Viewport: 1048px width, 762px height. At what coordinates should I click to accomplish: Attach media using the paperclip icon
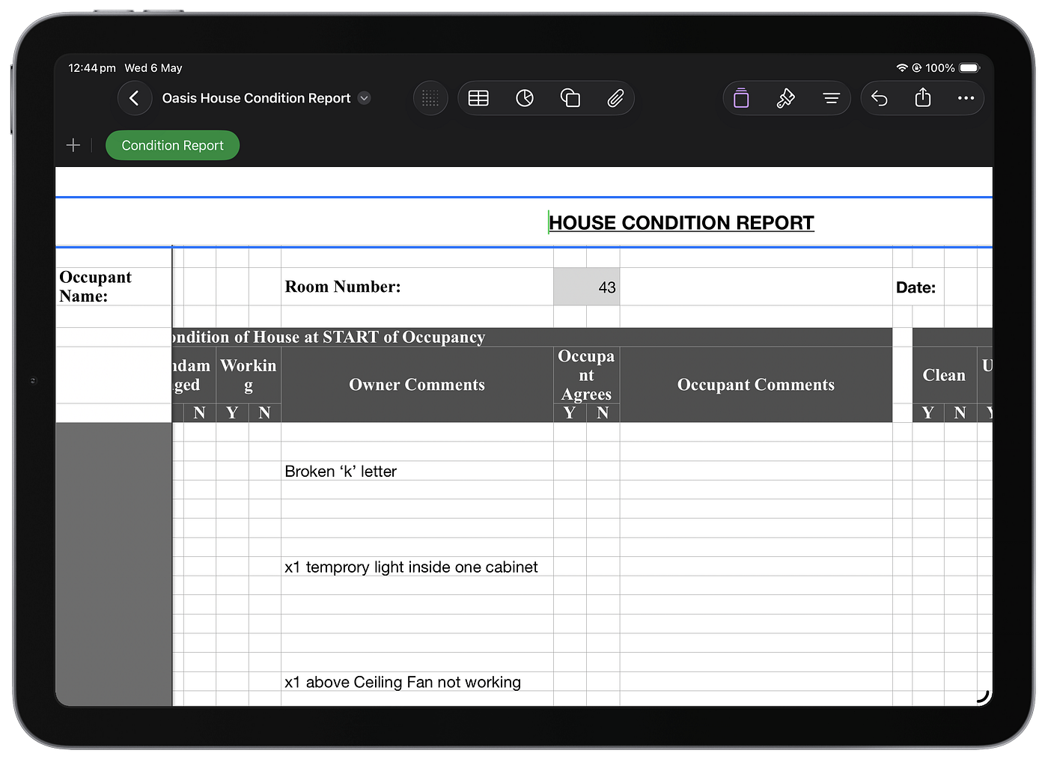[x=615, y=98]
